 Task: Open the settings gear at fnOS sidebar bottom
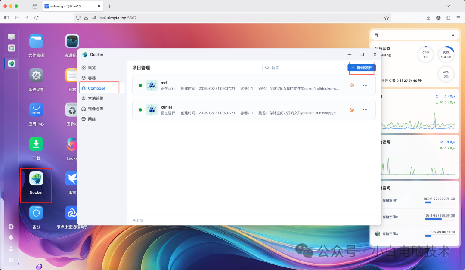(11, 260)
